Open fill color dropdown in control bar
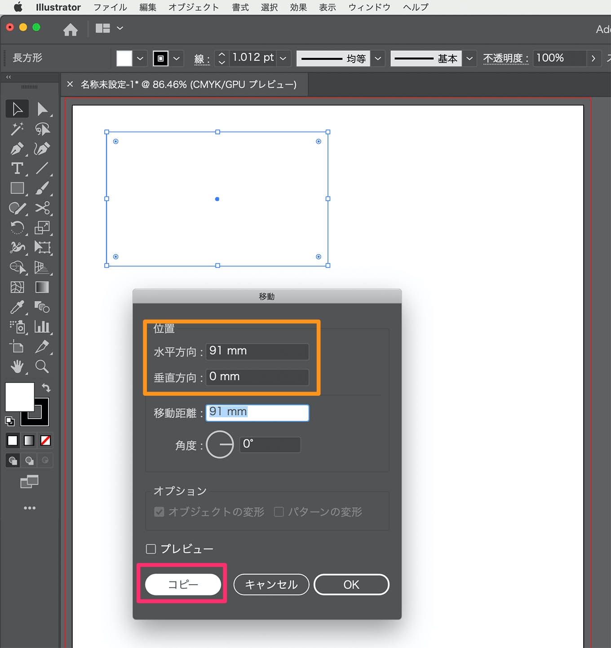The image size is (611, 648). 140,58
